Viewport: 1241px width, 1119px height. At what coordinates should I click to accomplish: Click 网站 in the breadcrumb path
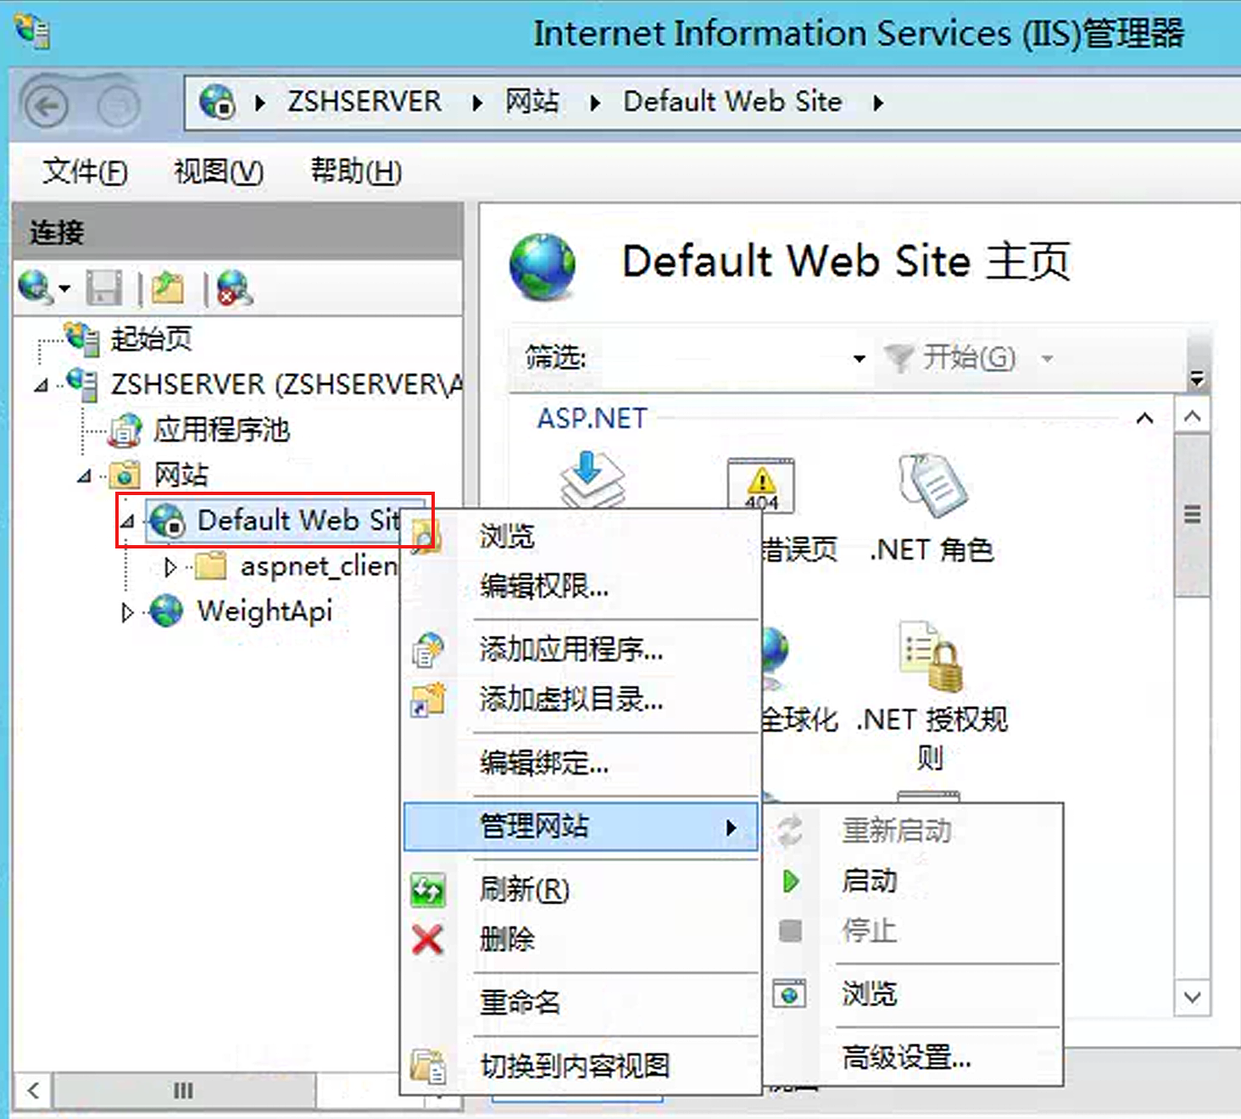(x=531, y=102)
